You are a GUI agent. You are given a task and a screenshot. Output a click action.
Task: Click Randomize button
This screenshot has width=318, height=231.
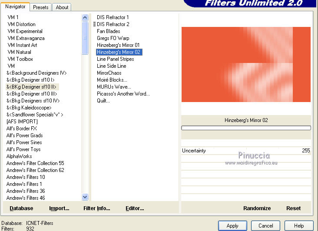tap(257, 208)
